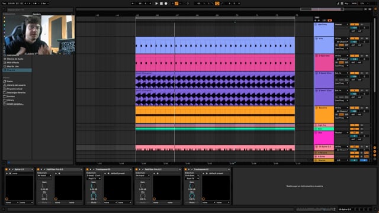Click the Key map mode switch
This screenshot has width=379, height=213.
point(346,4)
